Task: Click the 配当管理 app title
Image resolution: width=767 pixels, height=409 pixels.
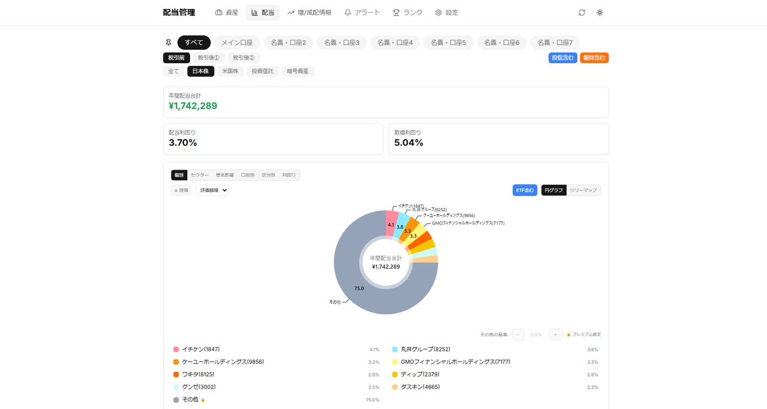Action: (179, 13)
